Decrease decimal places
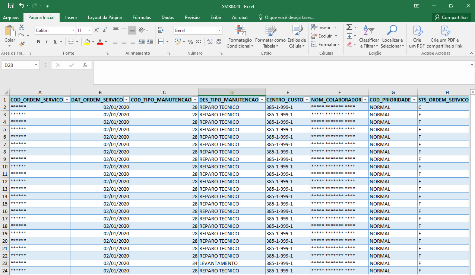This screenshot has height=275, width=475. pos(218,42)
